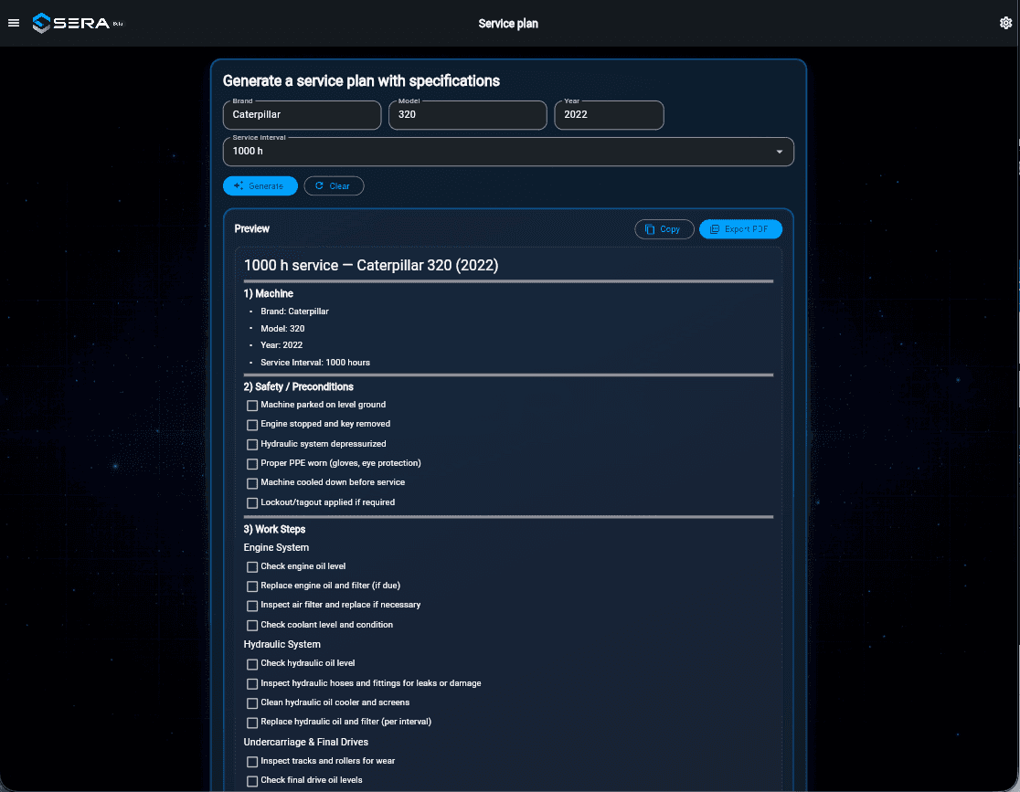Click the copy icon in the Preview header
Screen dimensions: 1020x792
[x=649, y=228]
